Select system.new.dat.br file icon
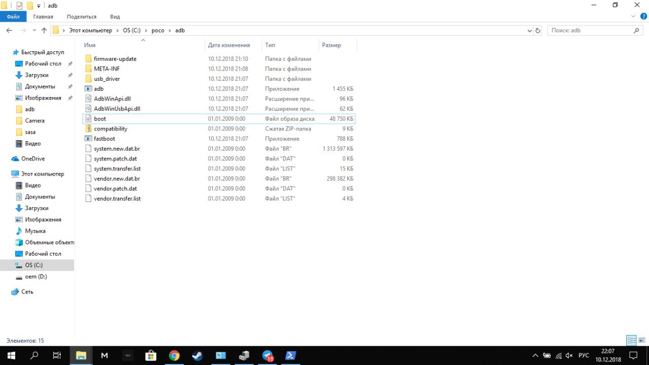This screenshot has width=649, height=365. tap(88, 149)
